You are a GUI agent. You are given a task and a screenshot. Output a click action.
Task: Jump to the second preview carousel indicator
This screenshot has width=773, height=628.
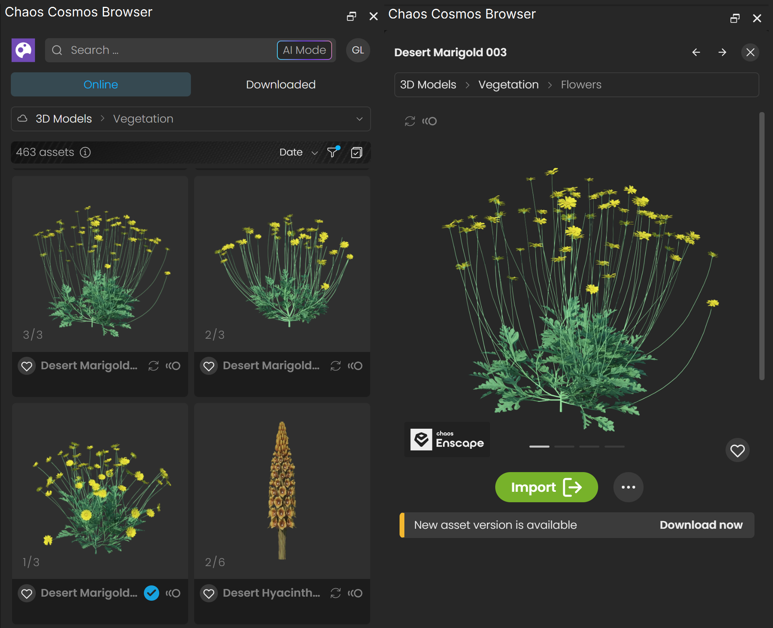click(x=564, y=447)
